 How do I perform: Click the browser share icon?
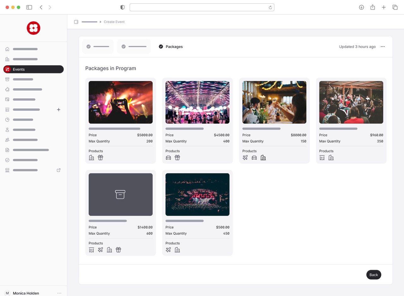372,7
